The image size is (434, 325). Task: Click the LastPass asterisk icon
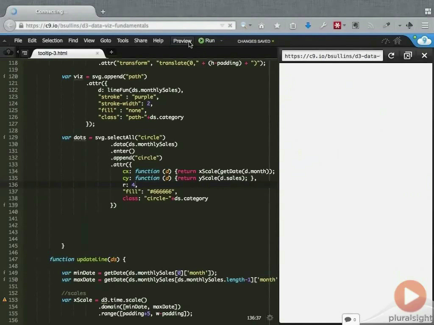(x=337, y=26)
